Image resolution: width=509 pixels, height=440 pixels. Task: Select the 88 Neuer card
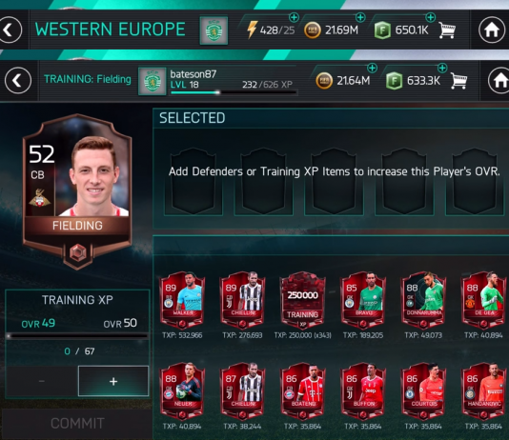point(182,391)
